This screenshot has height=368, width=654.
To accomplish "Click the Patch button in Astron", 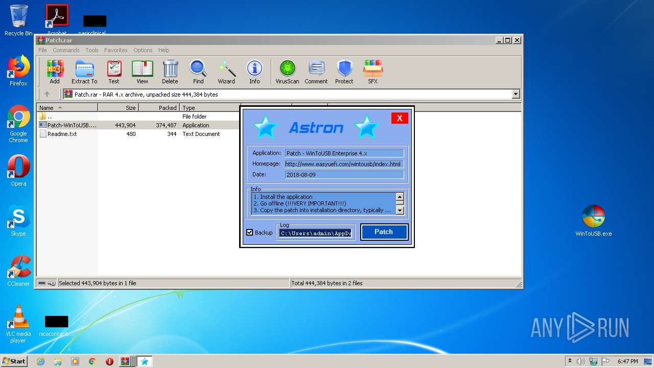I will (x=384, y=232).
